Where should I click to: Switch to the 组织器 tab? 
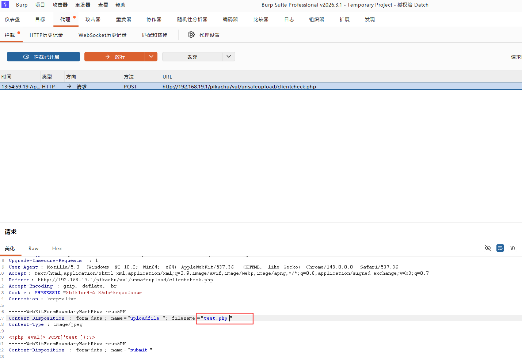(x=316, y=19)
